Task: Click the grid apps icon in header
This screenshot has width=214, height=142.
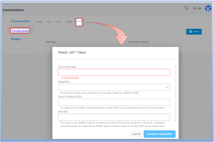Action: pyautogui.click(x=186, y=8)
